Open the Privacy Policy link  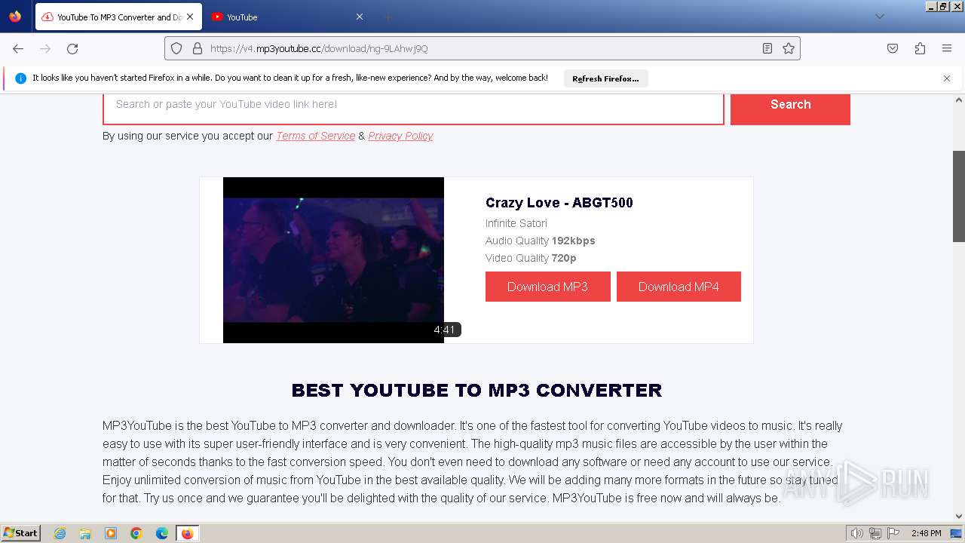pyautogui.click(x=400, y=136)
